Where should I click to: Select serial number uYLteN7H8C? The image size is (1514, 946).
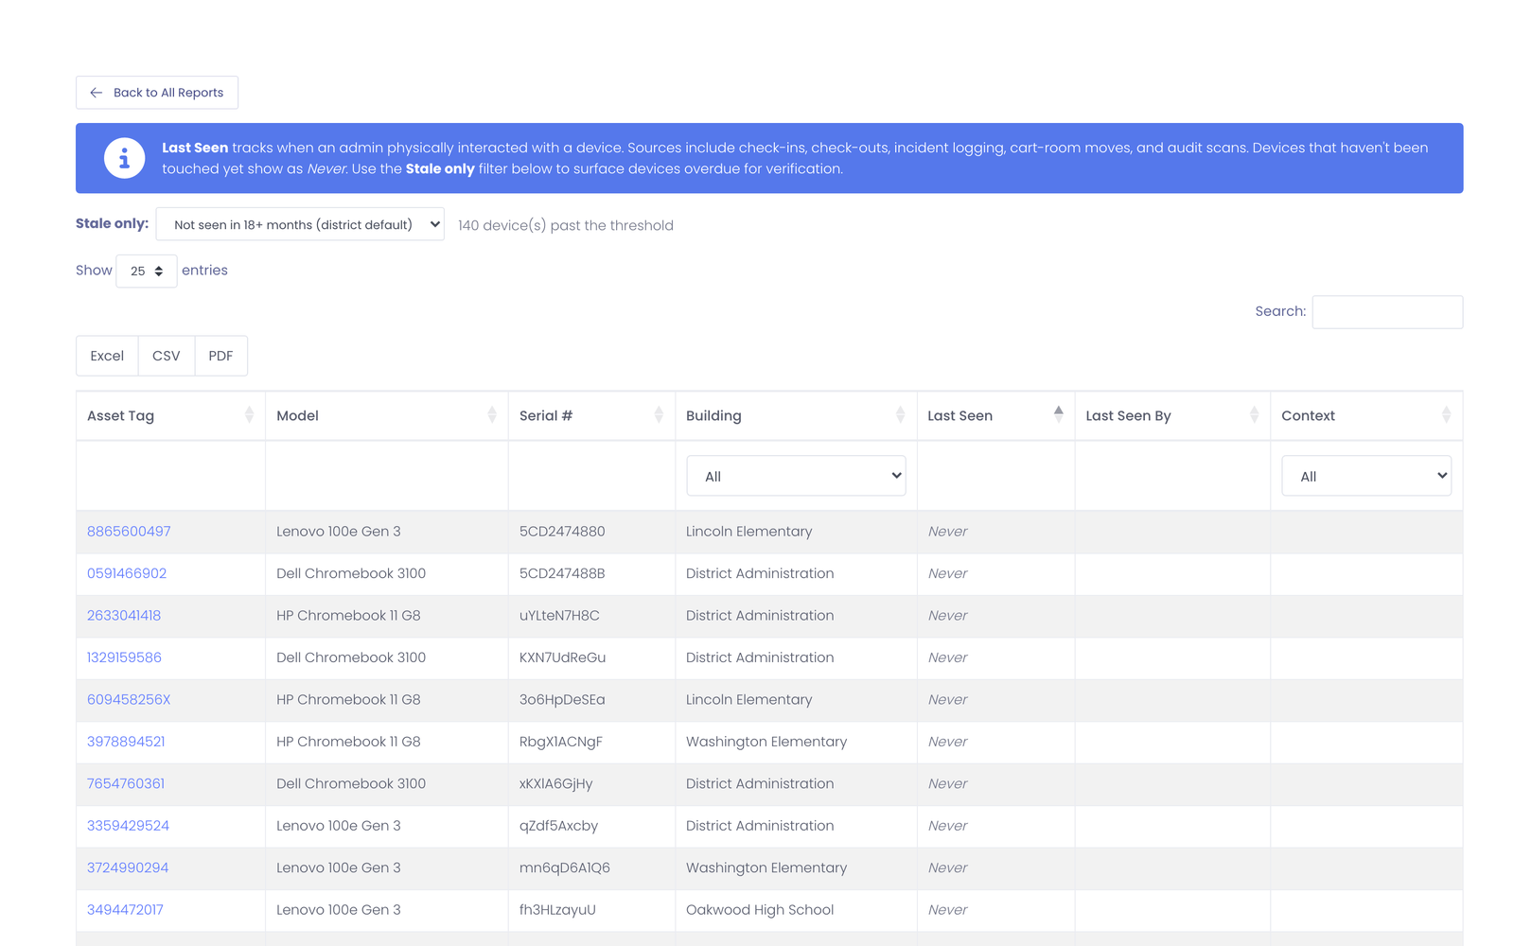point(559,616)
